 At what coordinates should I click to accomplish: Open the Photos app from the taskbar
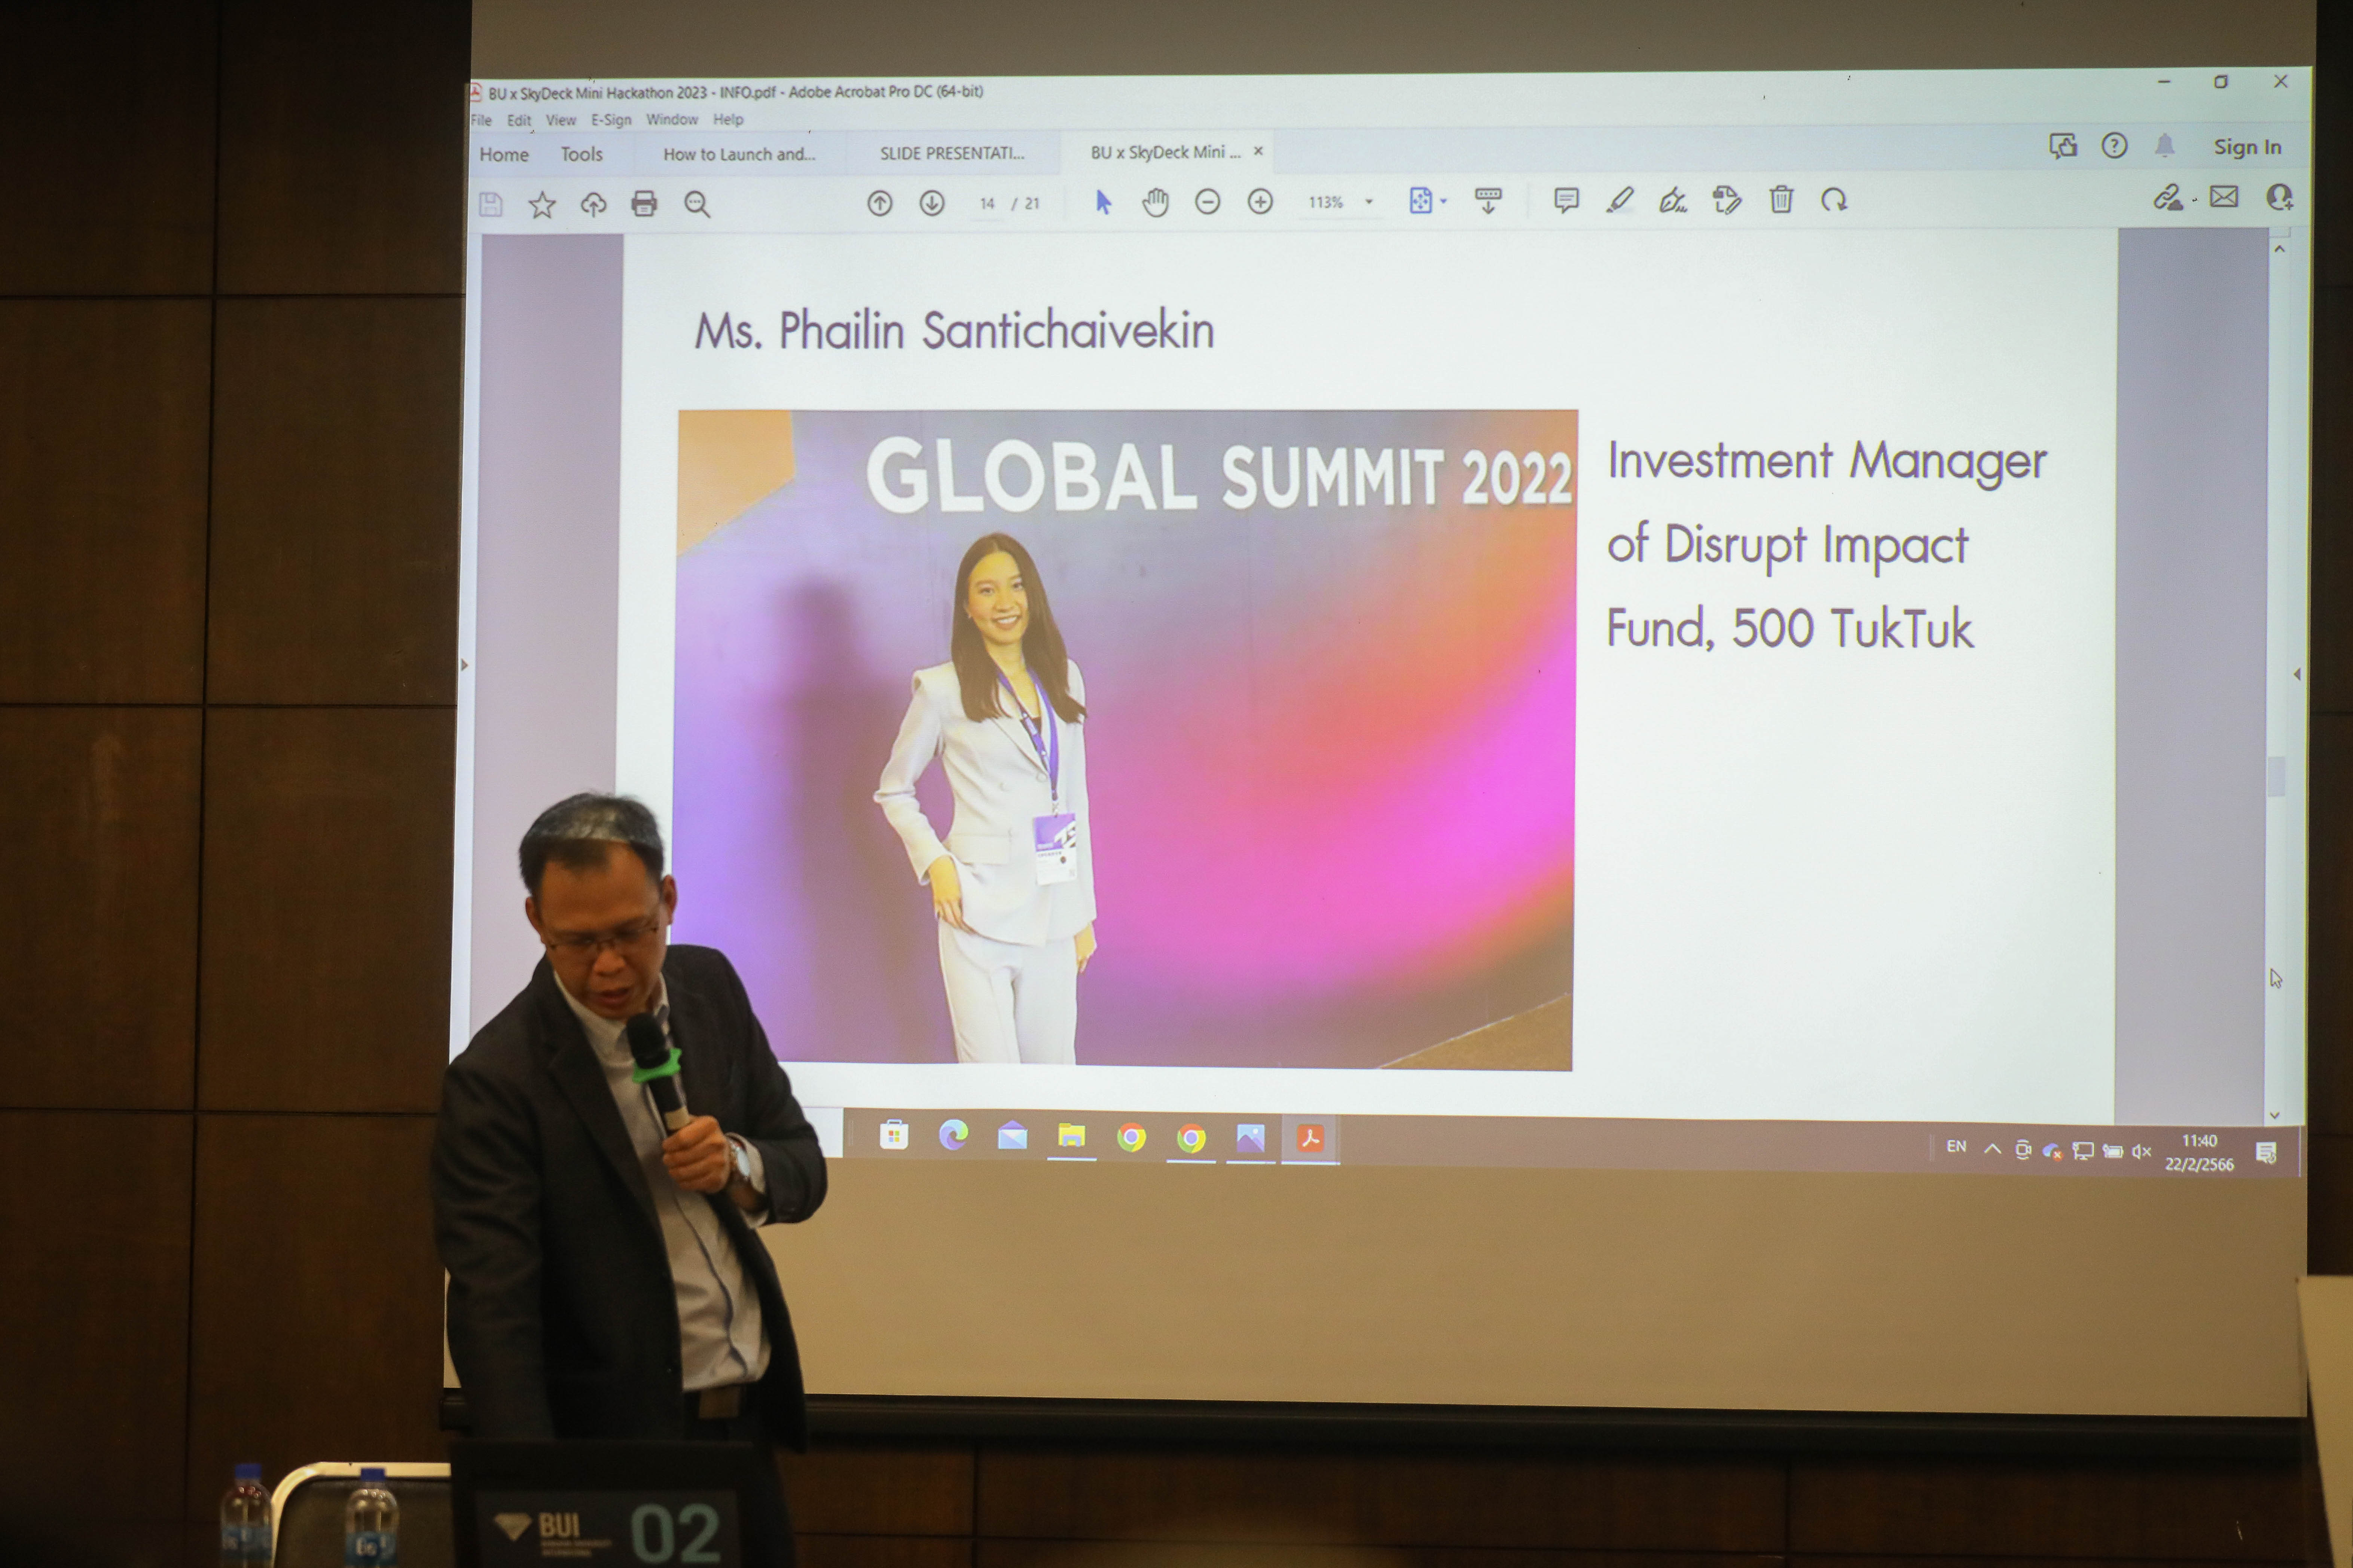pyautogui.click(x=1251, y=1138)
